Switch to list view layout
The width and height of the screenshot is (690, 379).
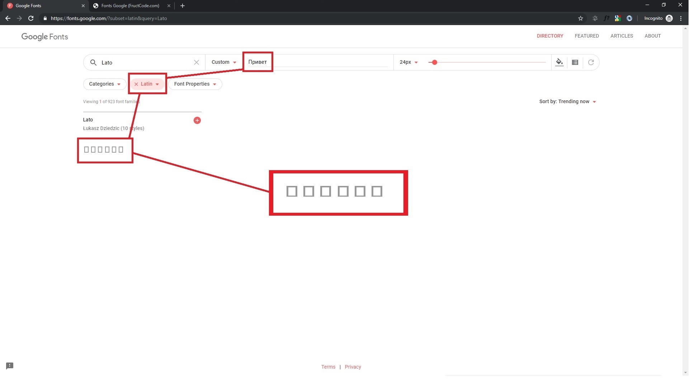[576, 62]
